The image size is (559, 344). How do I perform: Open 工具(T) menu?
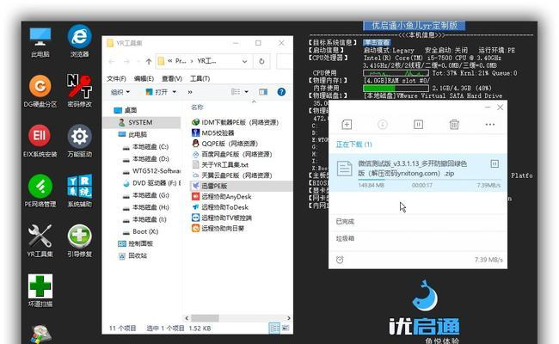[x=200, y=78]
